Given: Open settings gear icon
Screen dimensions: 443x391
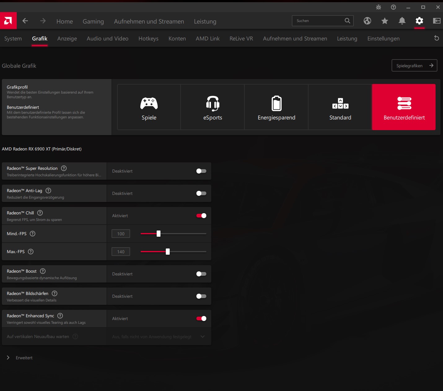Looking at the screenshot, I should coord(419,21).
